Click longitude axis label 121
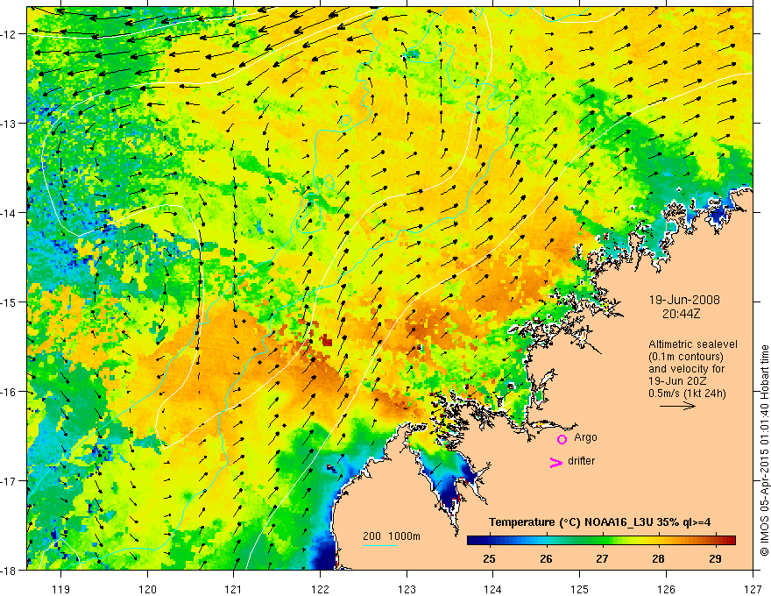The height and width of the screenshot is (596, 771). (x=233, y=589)
